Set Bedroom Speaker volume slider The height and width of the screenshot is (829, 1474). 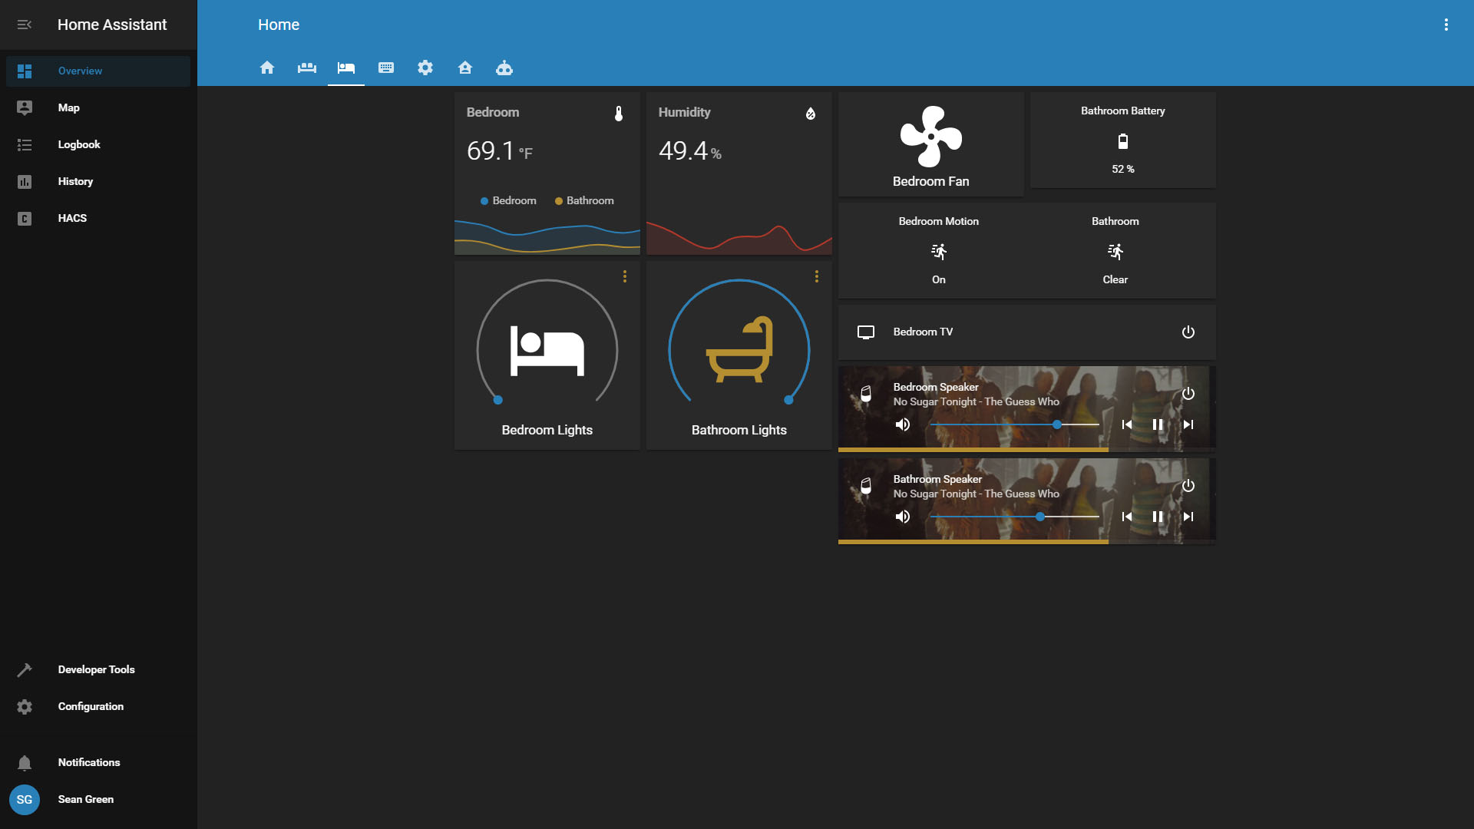tap(1014, 424)
